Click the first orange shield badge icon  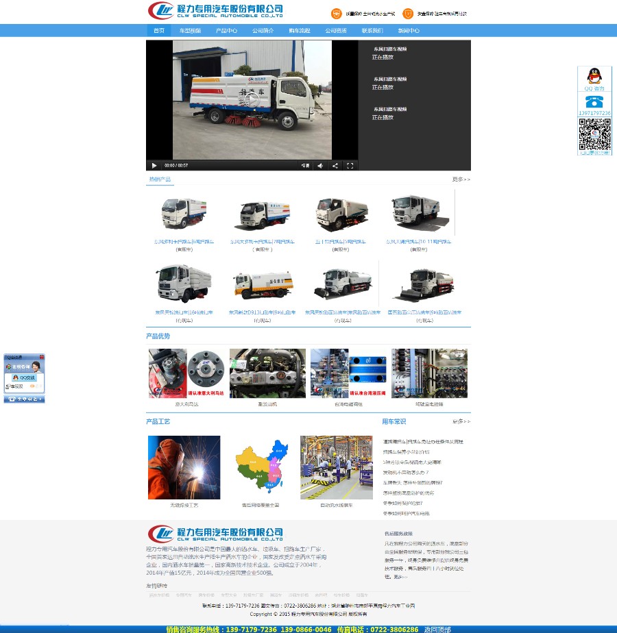336,14
